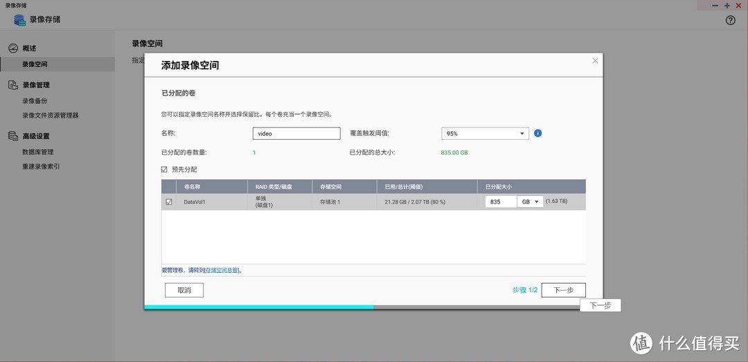The image size is (748, 362).
Task: Select 录像管理 section in the sidebar
Action: pos(36,85)
